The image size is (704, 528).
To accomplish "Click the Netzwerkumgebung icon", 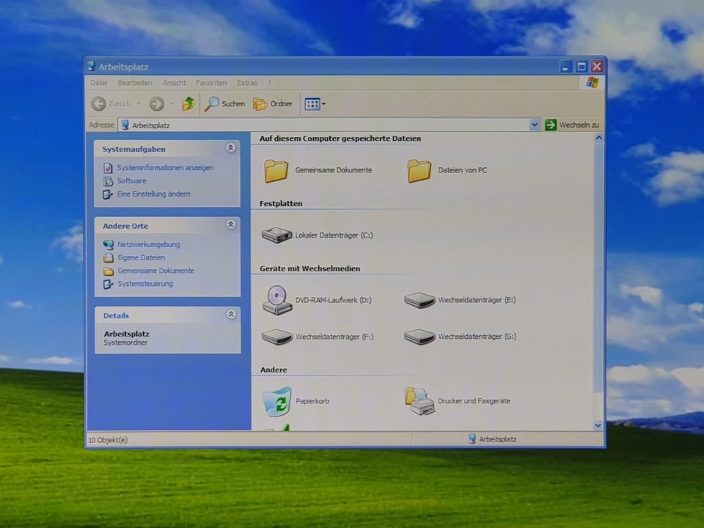I will (x=109, y=244).
